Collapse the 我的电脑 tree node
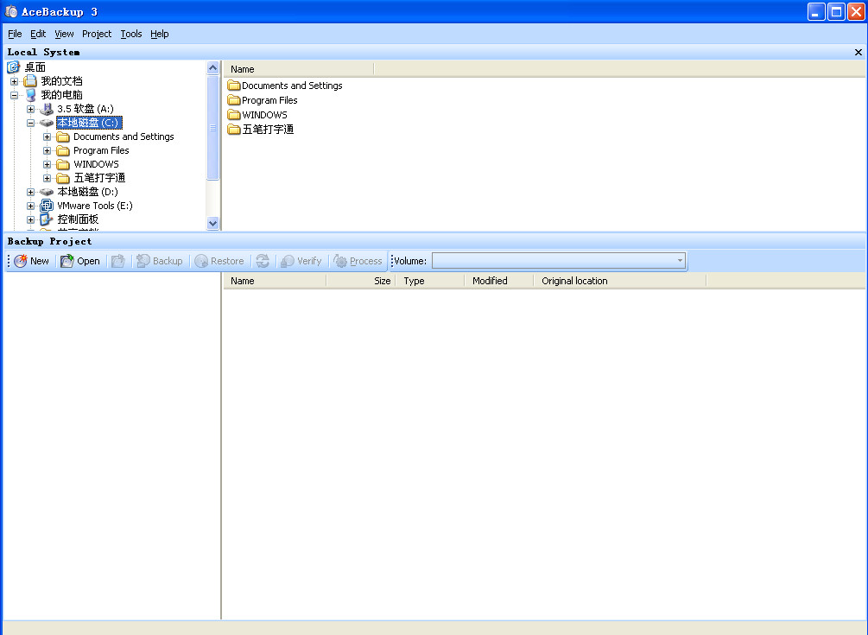The image size is (868, 635). 15,95
